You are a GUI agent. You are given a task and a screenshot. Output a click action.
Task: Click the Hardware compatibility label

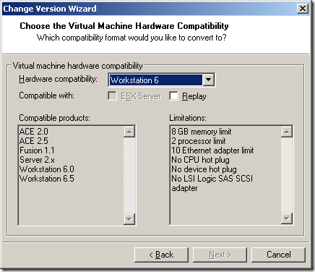58,79
